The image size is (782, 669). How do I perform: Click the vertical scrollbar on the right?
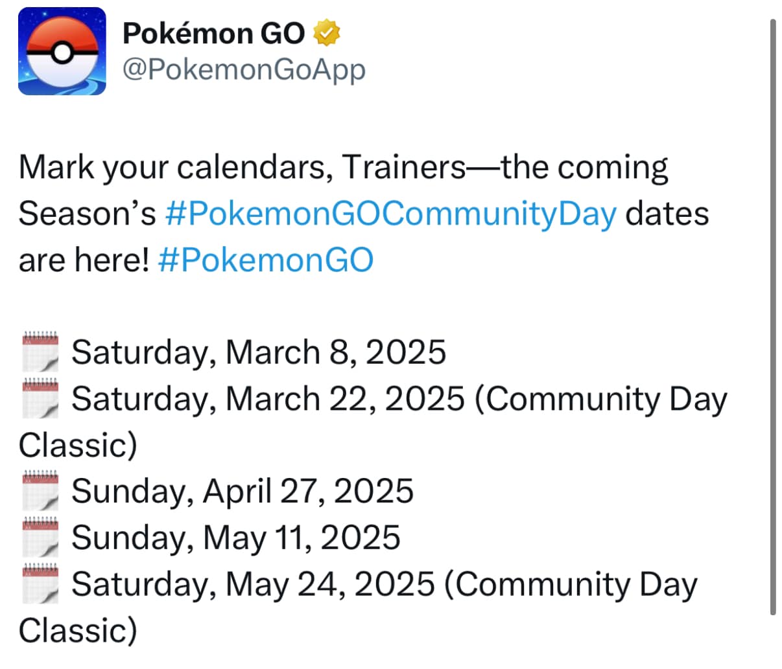click(772, 317)
